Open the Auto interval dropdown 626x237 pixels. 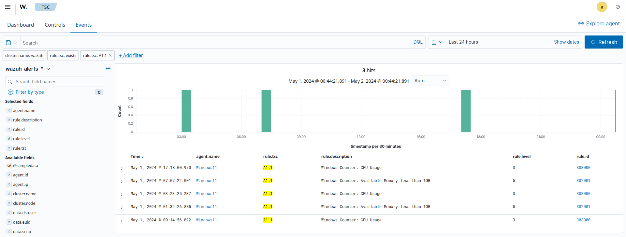pyautogui.click(x=430, y=81)
